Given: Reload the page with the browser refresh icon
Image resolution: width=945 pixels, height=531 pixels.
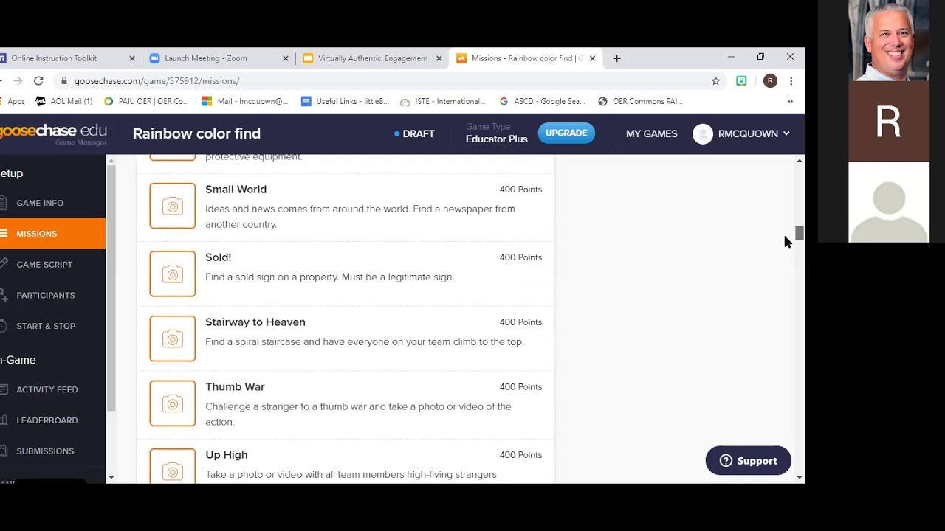Looking at the screenshot, I should coord(38,81).
